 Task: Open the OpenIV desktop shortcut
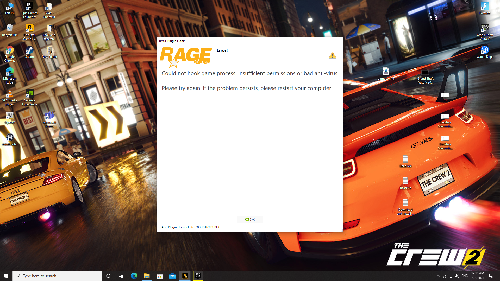pyautogui.click(x=10, y=116)
